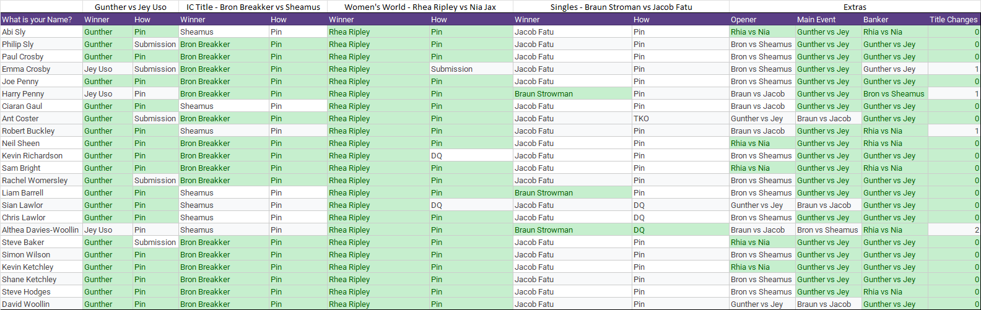Image resolution: width=981 pixels, height=310 pixels.
Task: Click the 'Opener' column header
Action: coord(743,20)
